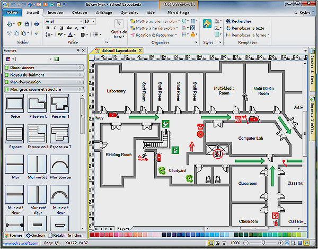Open the Fichier tab
The width and height of the screenshot is (318, 249).
click(x=12, y=12)
